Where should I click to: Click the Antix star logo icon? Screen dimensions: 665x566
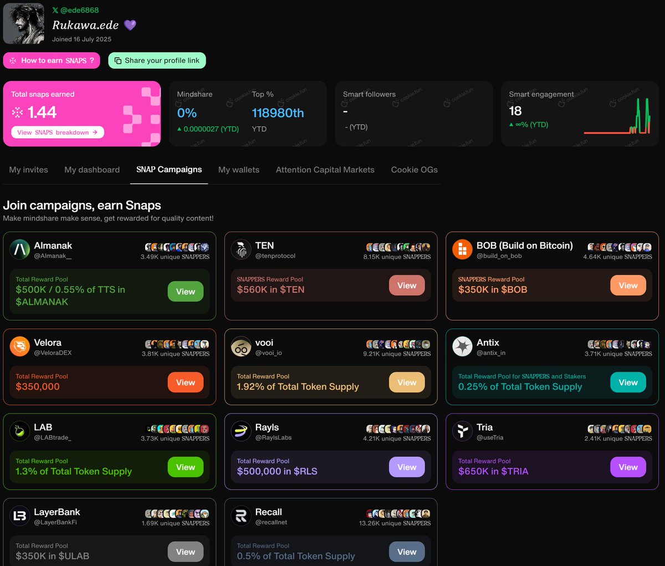click(x=462, y=347)
